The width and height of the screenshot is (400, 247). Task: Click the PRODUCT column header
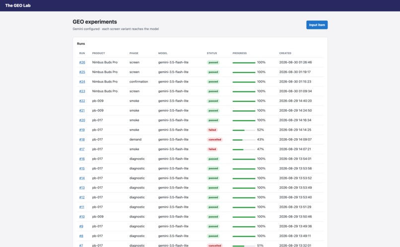click(x=98, y=53)
